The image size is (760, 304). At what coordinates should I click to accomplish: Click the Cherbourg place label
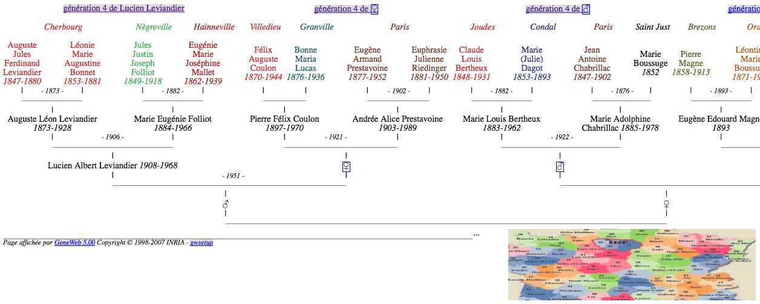pos(63,27)
